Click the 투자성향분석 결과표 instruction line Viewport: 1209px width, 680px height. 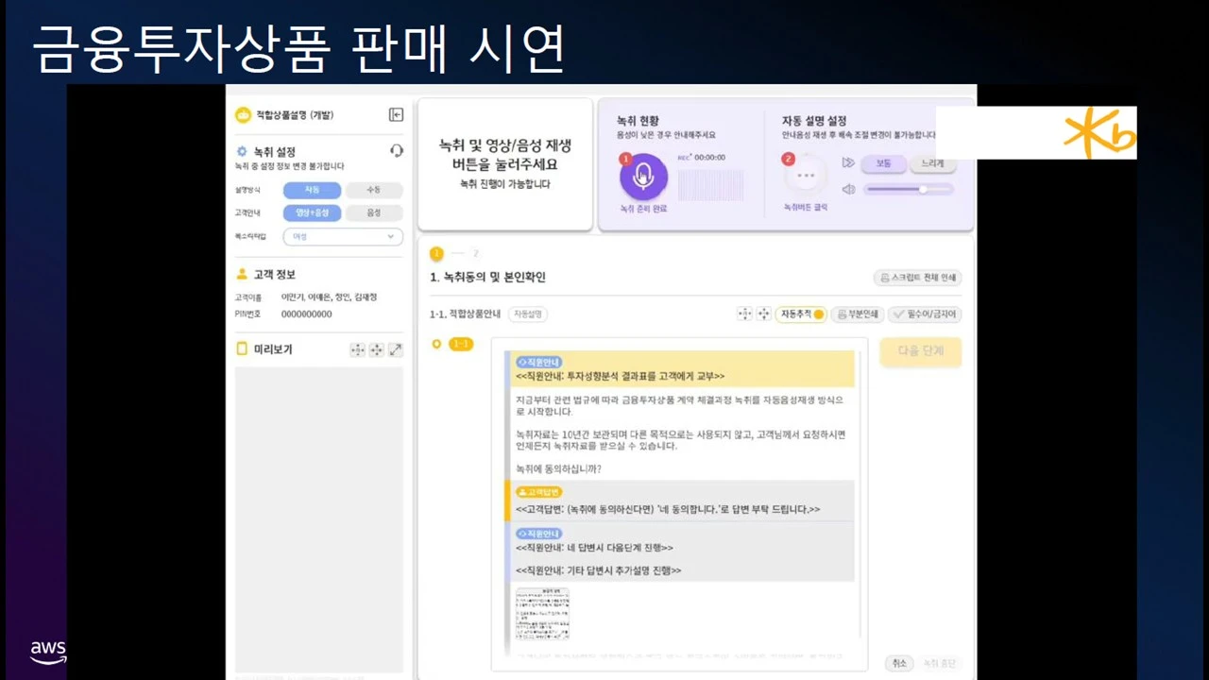coord(621,376)
